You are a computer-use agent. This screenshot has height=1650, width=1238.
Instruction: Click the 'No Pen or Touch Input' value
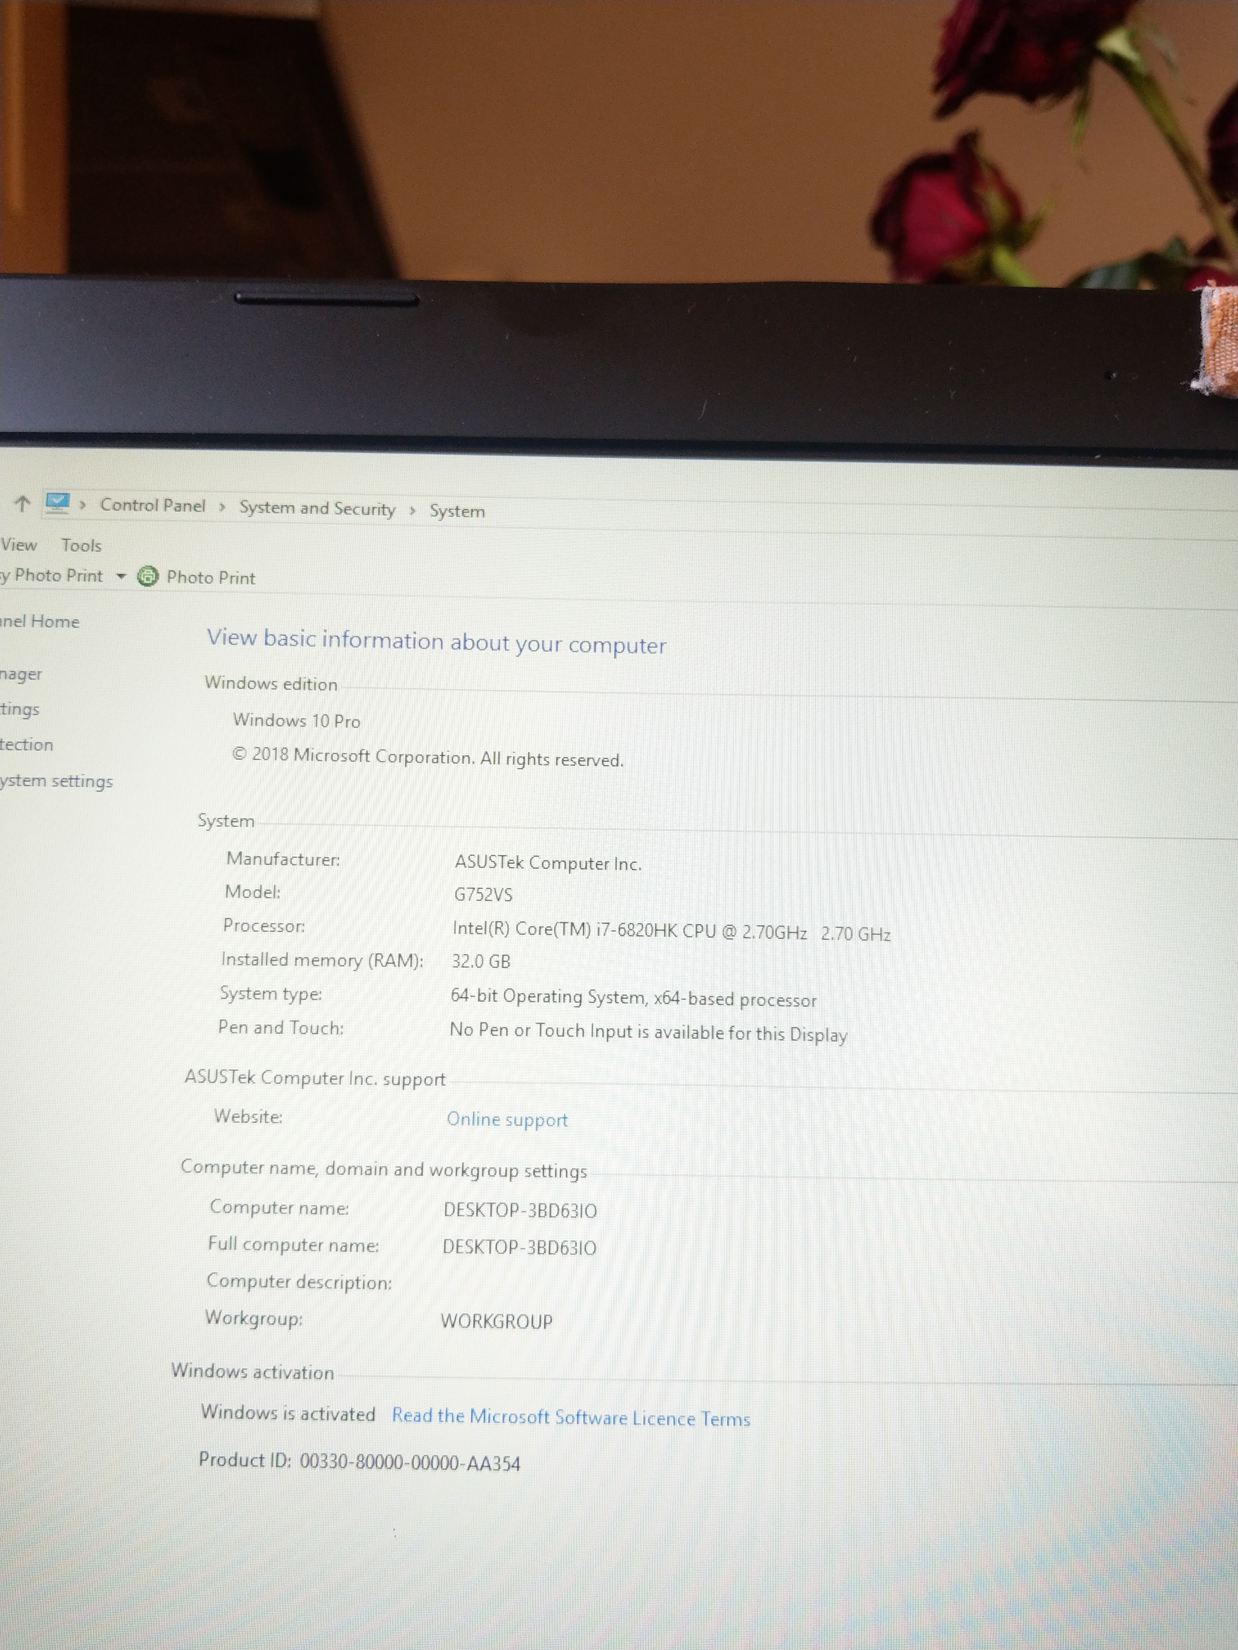pos(648,1032)
